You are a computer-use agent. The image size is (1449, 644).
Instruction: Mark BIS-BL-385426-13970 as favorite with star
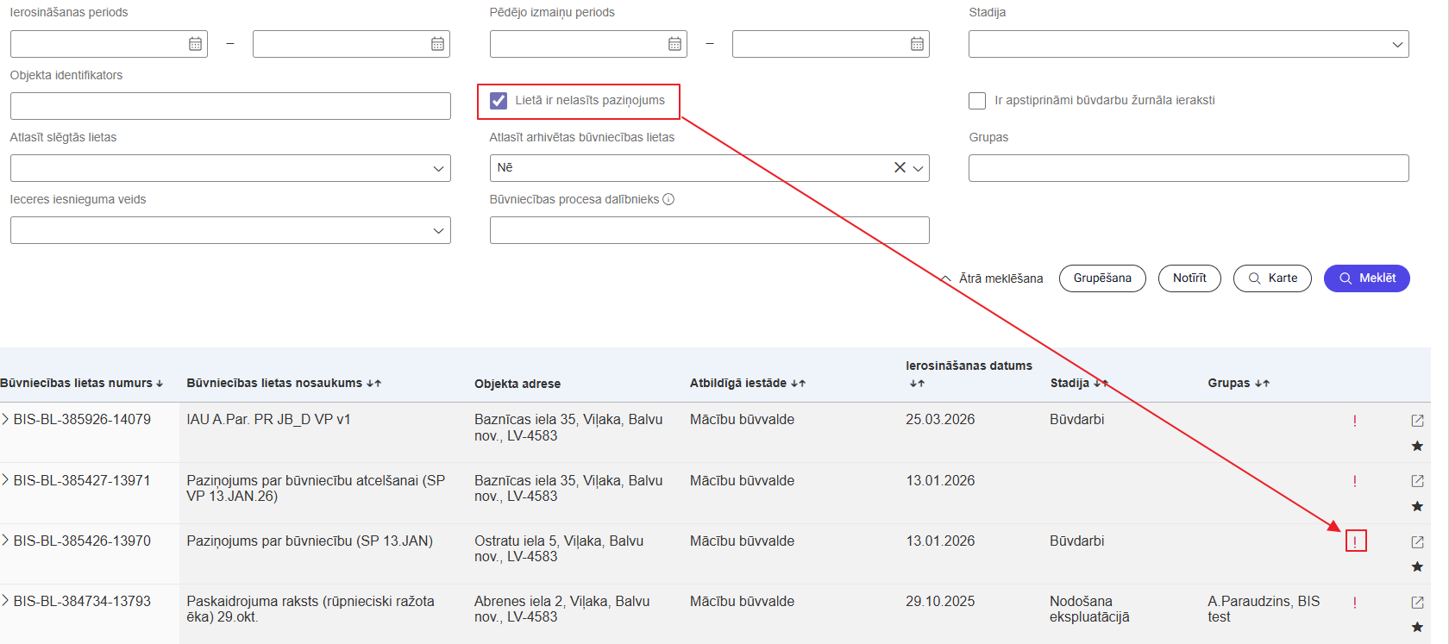pos(1417,566)
